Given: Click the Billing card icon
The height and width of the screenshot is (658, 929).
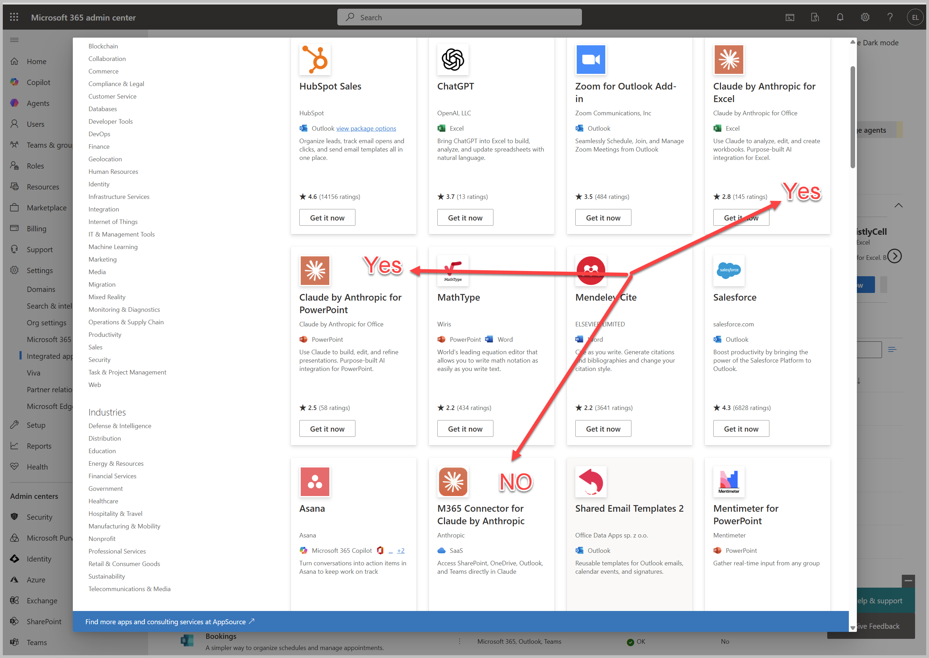Looking at the screenshot, I should tap(15, 228).
